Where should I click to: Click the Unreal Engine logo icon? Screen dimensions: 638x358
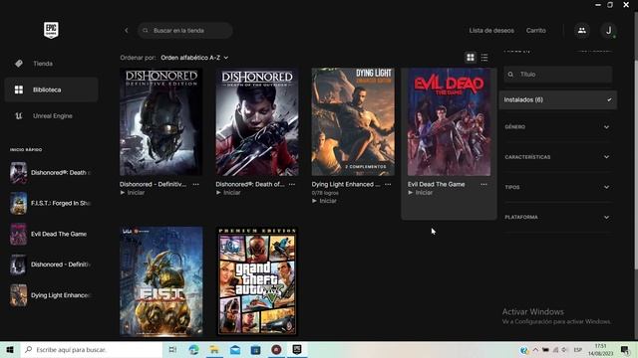tap(19, 115)
